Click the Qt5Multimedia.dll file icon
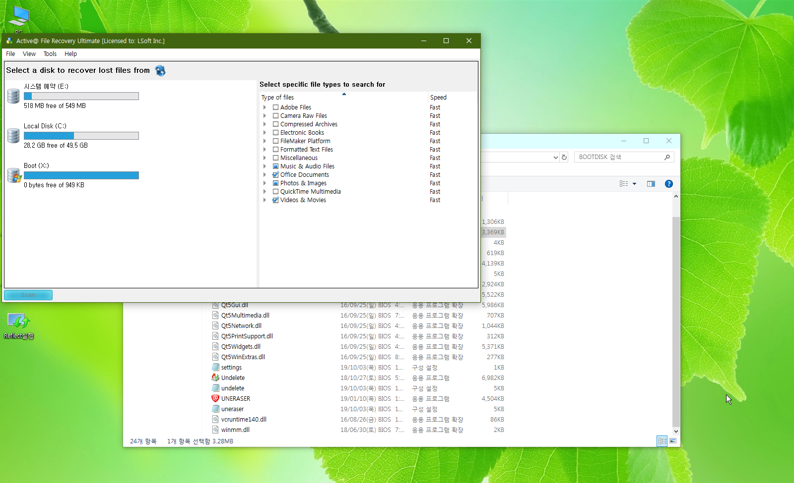Screen dimensions: 794x483 click(215, 315)
